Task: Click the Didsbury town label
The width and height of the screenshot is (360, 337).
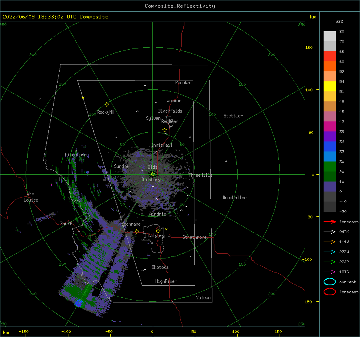Action: pos(151,180)
